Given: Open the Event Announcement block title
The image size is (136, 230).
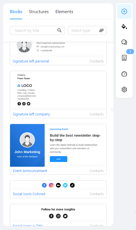Looking at the screenshot, I should click(30, 171).
